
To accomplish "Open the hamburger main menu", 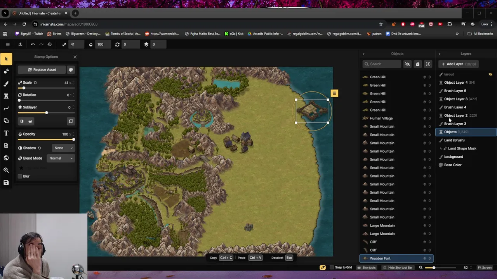I will tap(7, 44).
